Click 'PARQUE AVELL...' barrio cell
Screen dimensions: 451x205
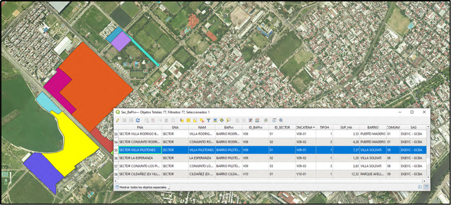(x=373, y=174)
